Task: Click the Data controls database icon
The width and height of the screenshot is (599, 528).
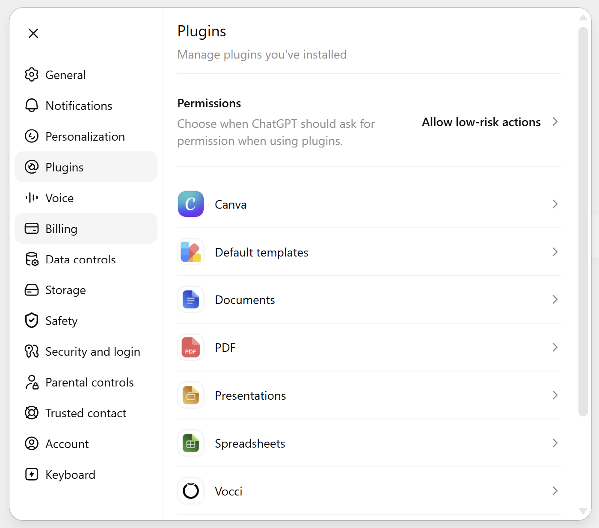Action: pyautogui.click(x=32, y=260)
